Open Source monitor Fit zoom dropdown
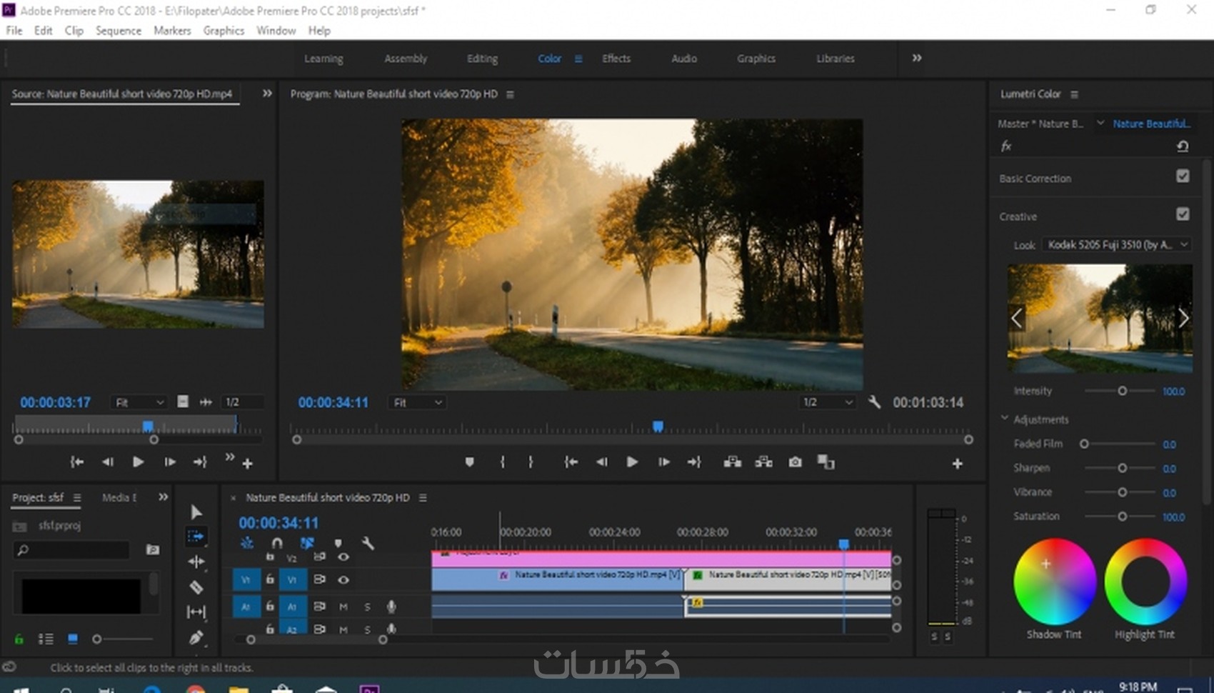Image resolution: width=1214 pixels, height=693 pixels. point(139,402)
